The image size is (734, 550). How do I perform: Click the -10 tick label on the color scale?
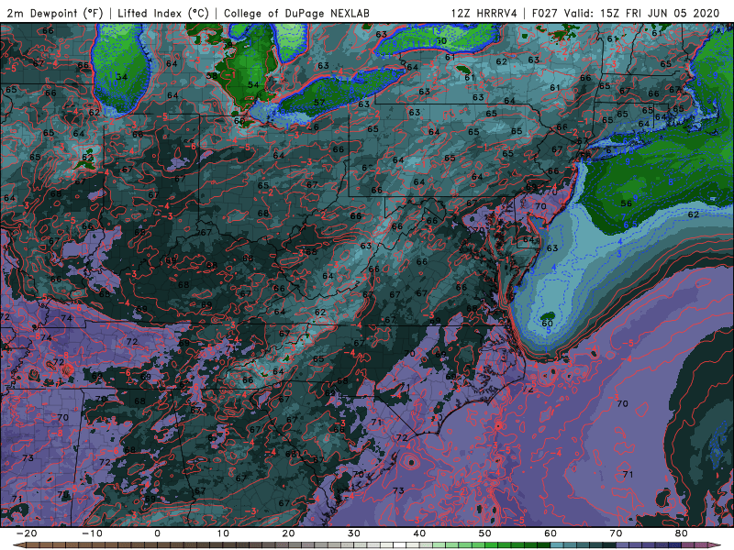click(92, 533)
